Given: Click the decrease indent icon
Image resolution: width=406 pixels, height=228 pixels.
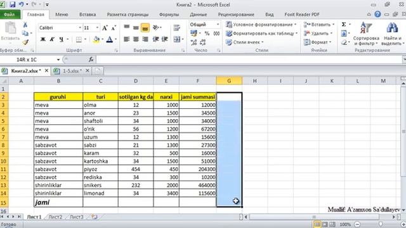Looking at the screenshot, I should point(155,39).
